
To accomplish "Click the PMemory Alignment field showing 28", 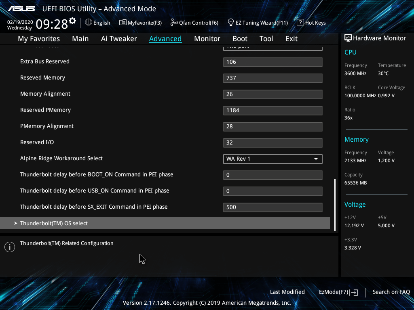I will pyautogui.click(x=273, y=126).
